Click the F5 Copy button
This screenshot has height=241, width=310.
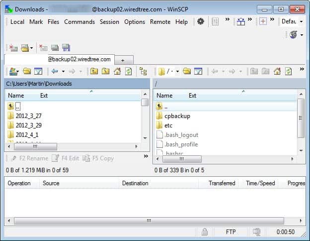98,158
